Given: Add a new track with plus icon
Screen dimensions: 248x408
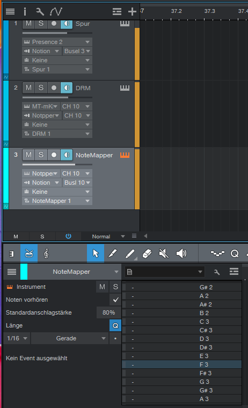Looking at the screenshot, I should [132, 11].
